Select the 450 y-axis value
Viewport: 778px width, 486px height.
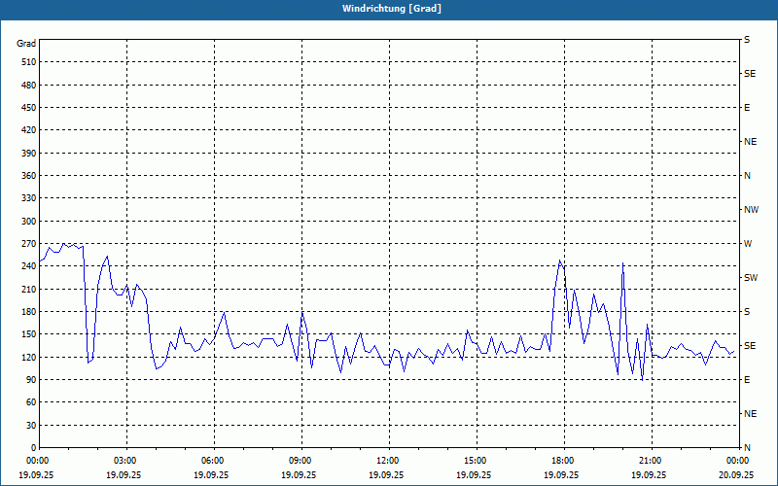tap(29, 108)
